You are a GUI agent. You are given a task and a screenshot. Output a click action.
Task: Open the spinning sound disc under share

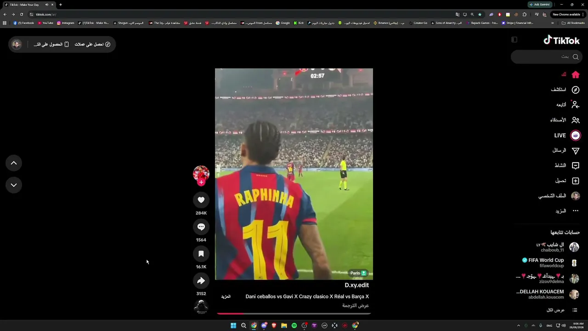[x=201, y=307]
